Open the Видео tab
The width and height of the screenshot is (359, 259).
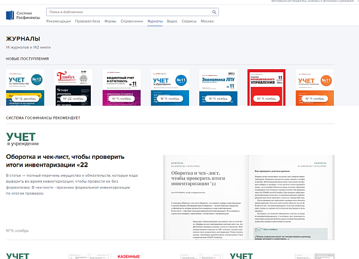(x=172, y=21)
